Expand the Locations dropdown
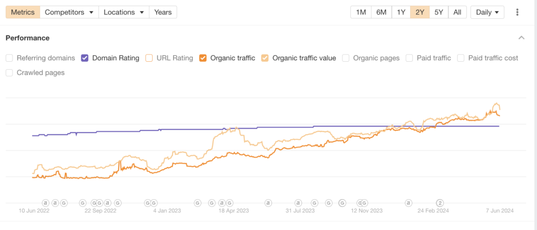The width and height of the screenshot is (537, 230). (x=124, y=12)
